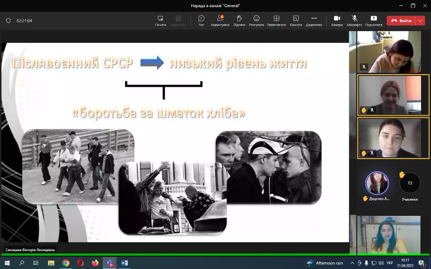Show the Користувачі participants list
431x269 pixels.
(220, 21)
